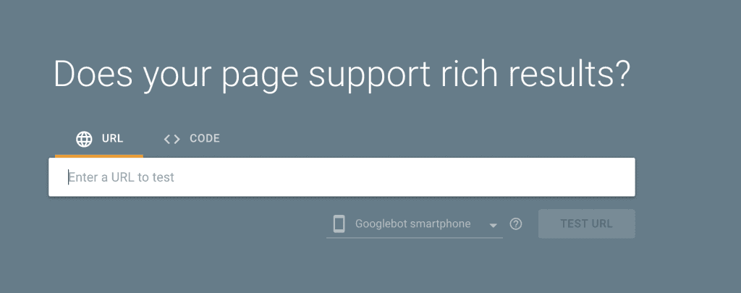Switch to the CODE tab
The height and width of the screenshot is (293, 741).
(x=191, y=139)
